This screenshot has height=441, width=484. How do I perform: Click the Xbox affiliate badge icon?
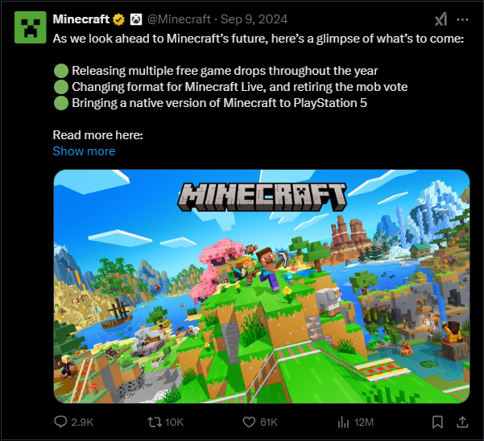coord(136,19)
